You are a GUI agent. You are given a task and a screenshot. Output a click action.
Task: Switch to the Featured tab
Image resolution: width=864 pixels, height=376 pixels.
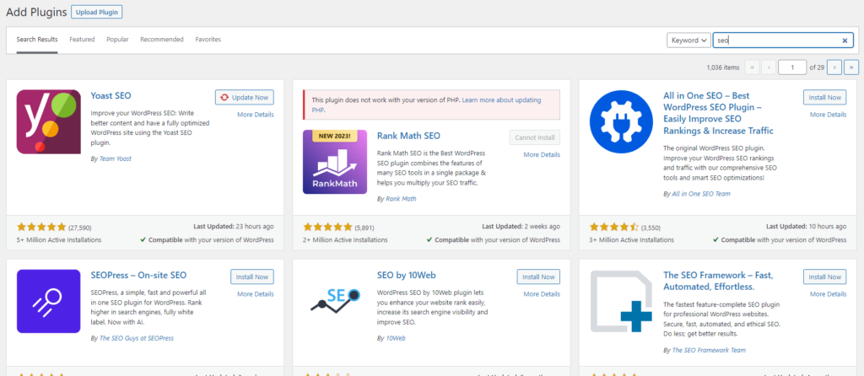pos(82,40)
